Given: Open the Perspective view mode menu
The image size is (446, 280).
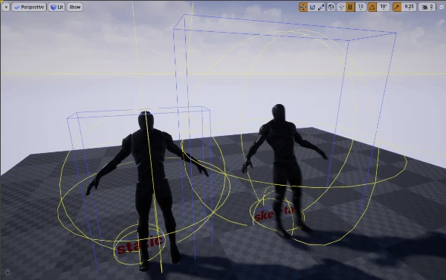Looking at the screenshot, I should tap(29, 7).
